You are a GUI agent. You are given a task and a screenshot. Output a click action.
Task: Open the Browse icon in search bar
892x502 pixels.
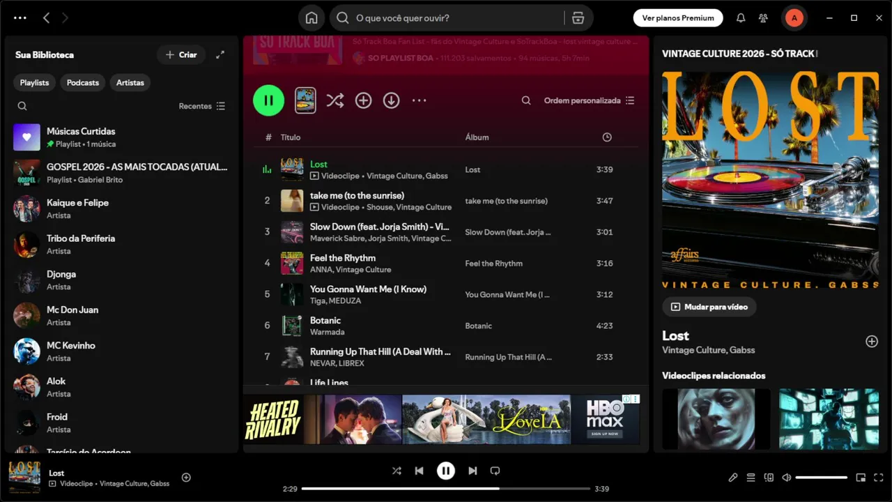(578, 18)
